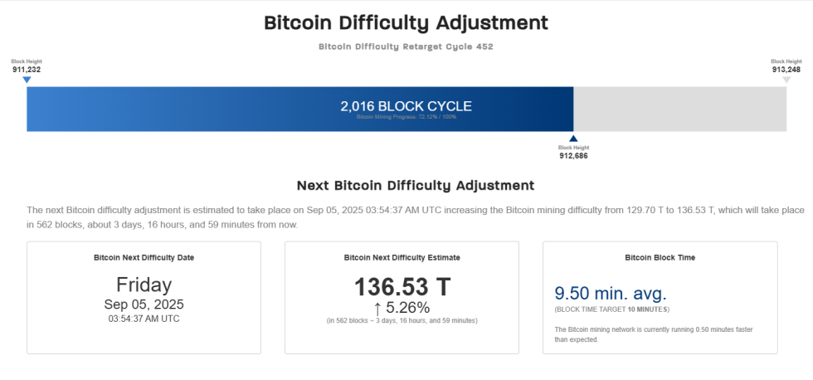Click the "Bitcoin Next Difficulty Date" card title
813x380 pixels.
pyautogui.click(x=144, y=258)
